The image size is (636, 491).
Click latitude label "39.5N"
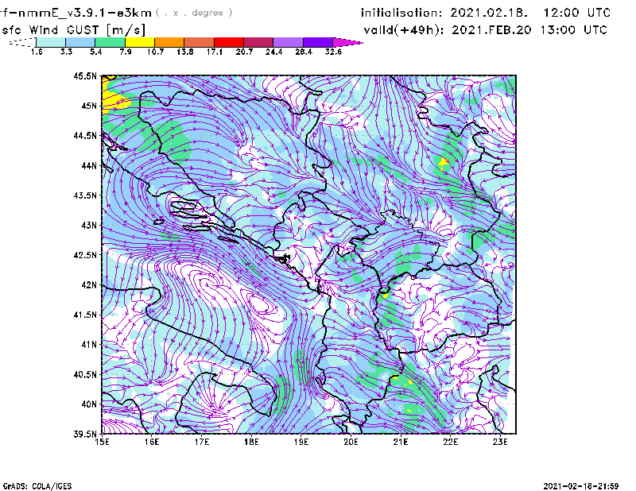[85, 435]
